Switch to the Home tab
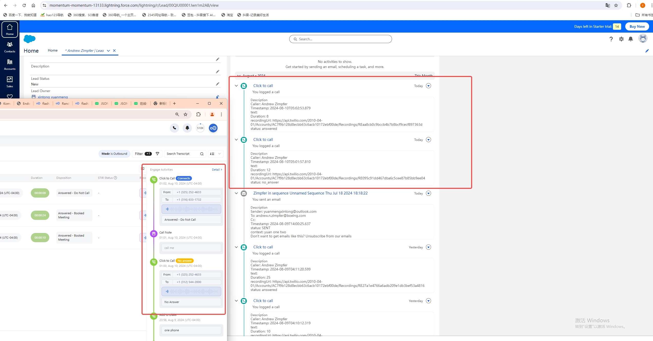Image resolution: width=653 pixels, height=341 pixels. click(x=53, y=50)
